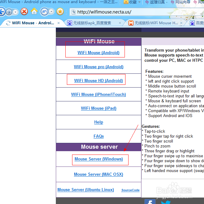Click the 'Gestures:' heading text
Image resolution: width=204 pixels, height=204 pixels.
click(151, 126)
